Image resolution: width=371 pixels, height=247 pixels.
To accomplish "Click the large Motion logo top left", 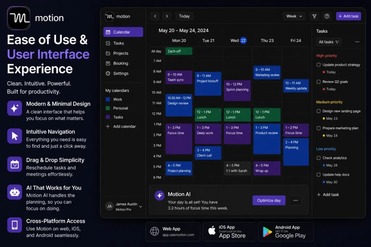I will click(x=19, y=18).
